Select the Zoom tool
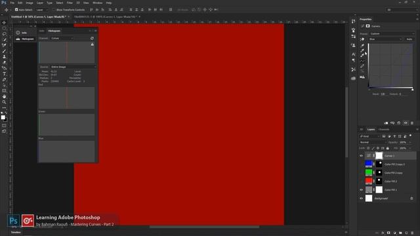 (4, 102)
